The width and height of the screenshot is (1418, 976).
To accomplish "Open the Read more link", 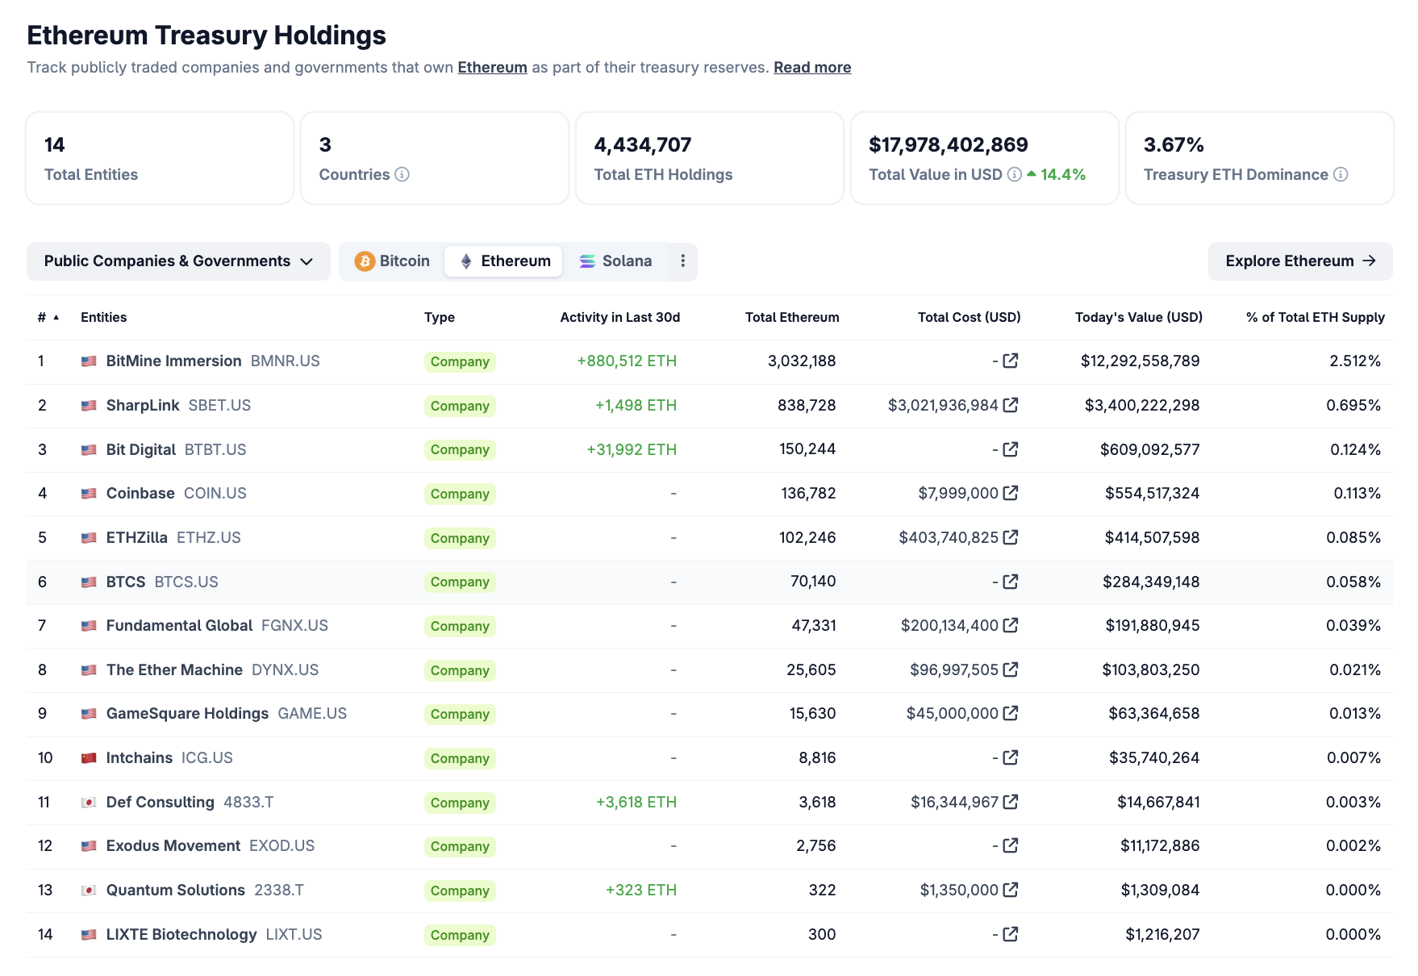I will tap(811, 67).
